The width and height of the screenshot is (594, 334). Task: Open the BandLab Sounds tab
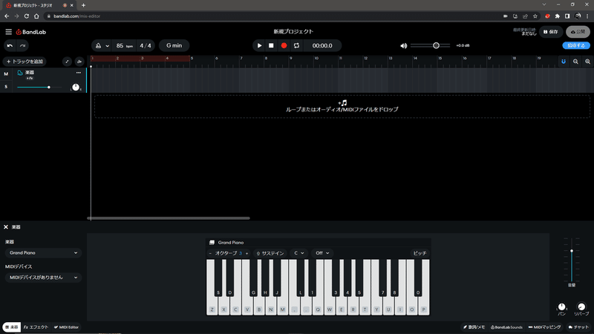pos(506,327)
